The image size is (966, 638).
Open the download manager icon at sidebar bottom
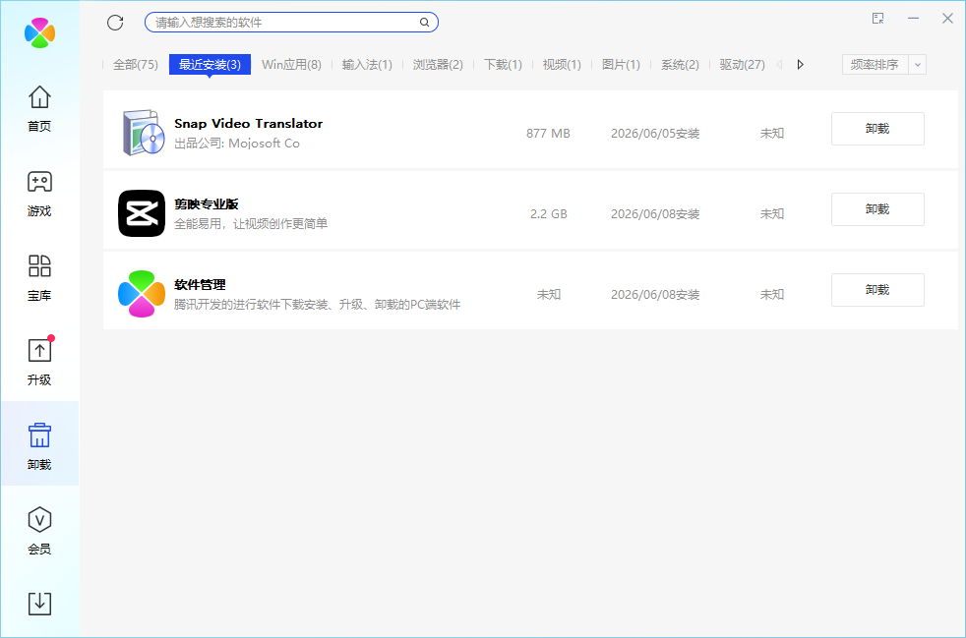tap(39, 604)
